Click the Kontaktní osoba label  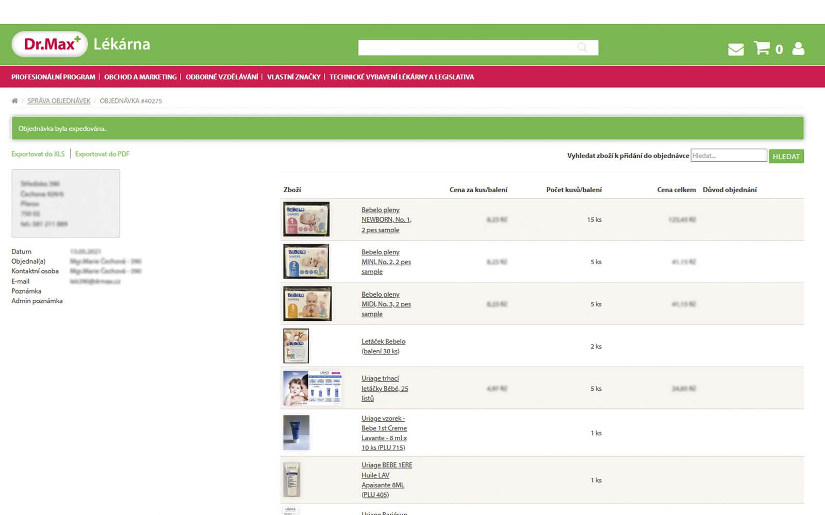pos(35,271)
